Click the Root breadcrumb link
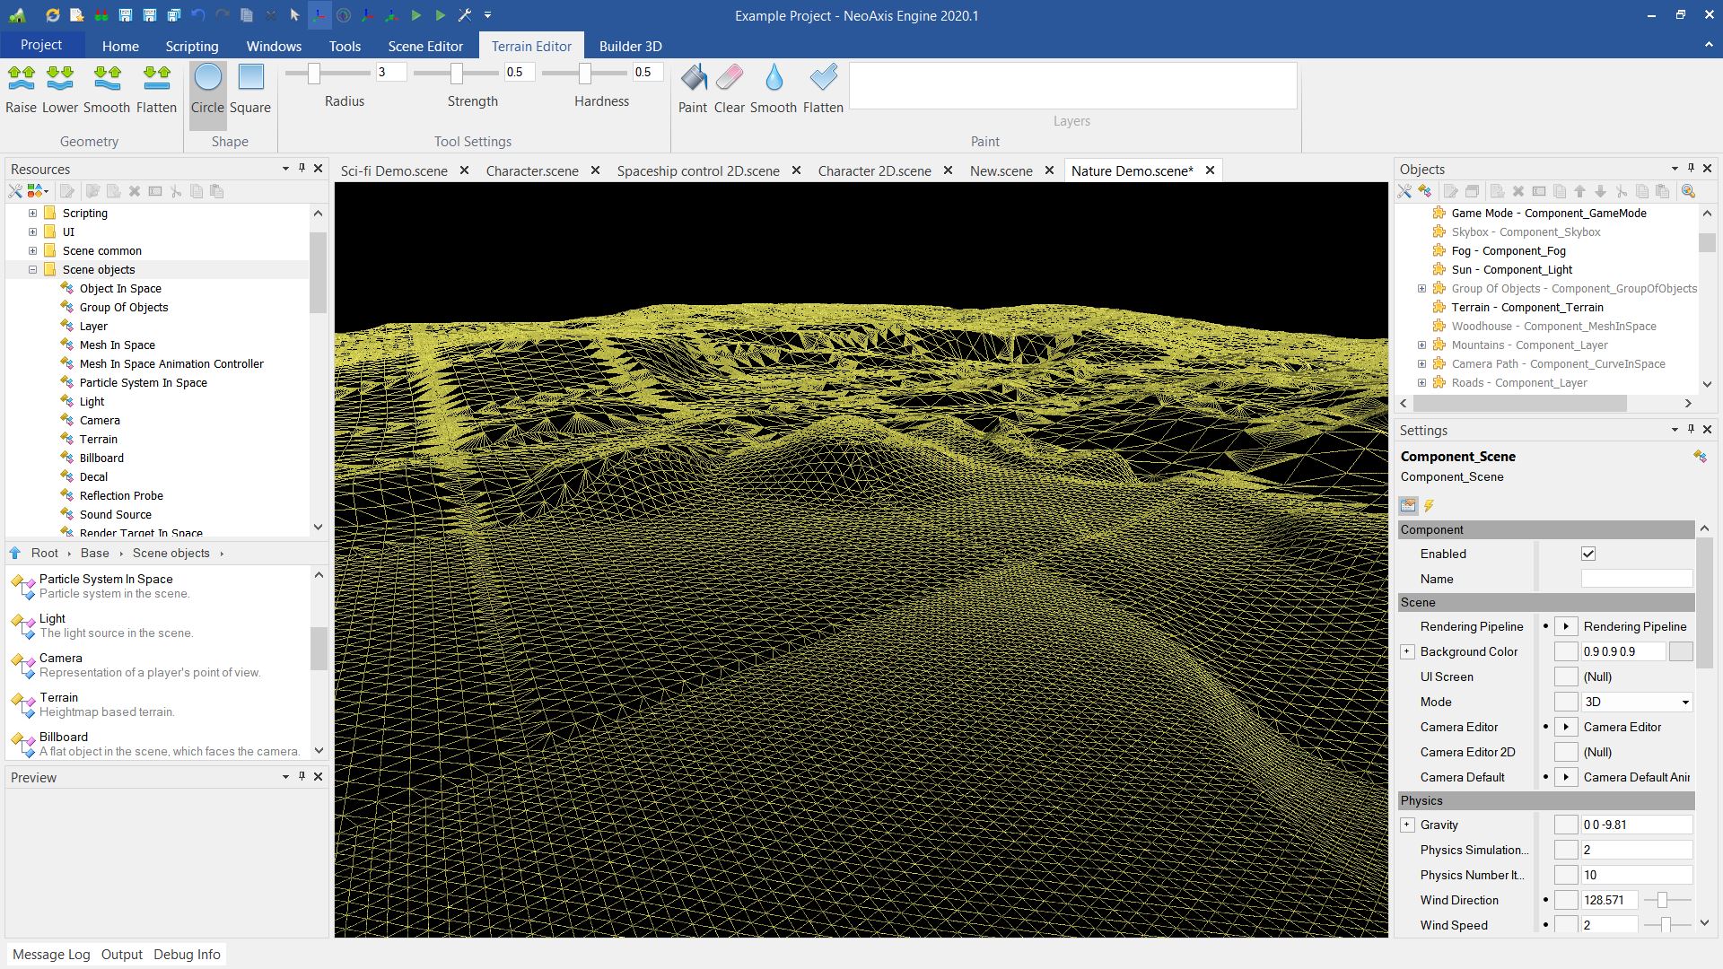The image size is (1723, 969). coord(44,553)
